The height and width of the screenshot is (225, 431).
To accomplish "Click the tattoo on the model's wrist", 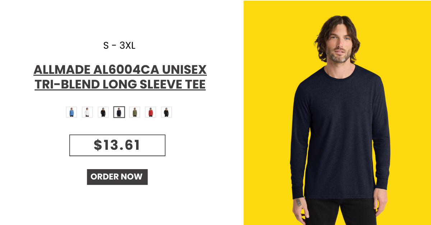I will pyautogui.click(x=298, y=202).
